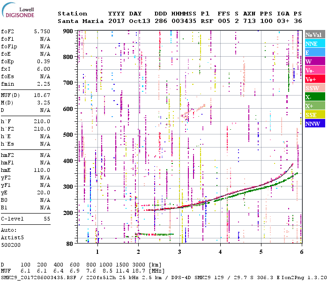Click the fxI value 6.00
Viewport: 328px width, 281px height.
coord(44,69)
